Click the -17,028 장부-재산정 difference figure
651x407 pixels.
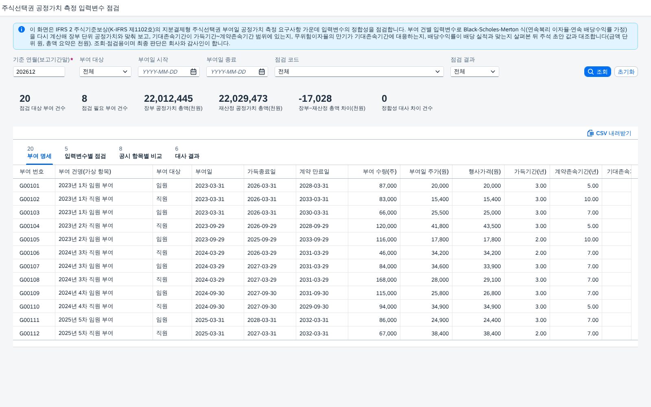click(x=315, y=98)
